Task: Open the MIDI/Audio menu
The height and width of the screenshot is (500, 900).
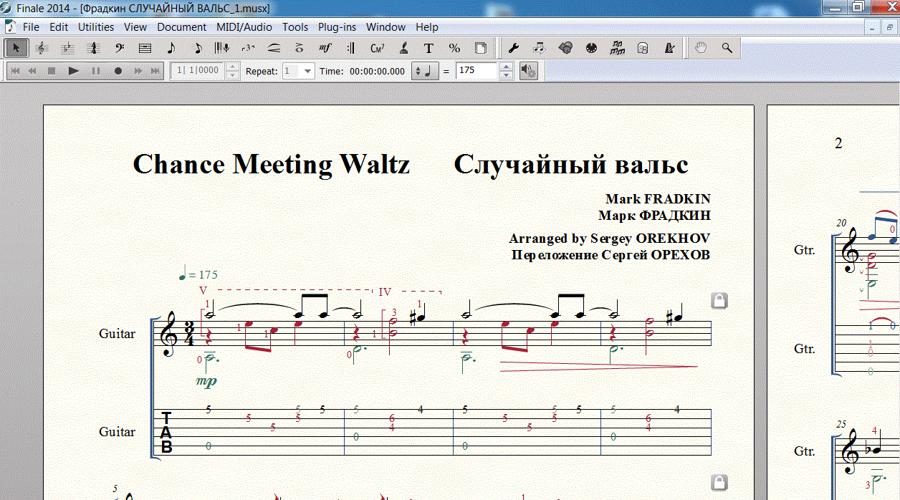Action: point(244,27)
